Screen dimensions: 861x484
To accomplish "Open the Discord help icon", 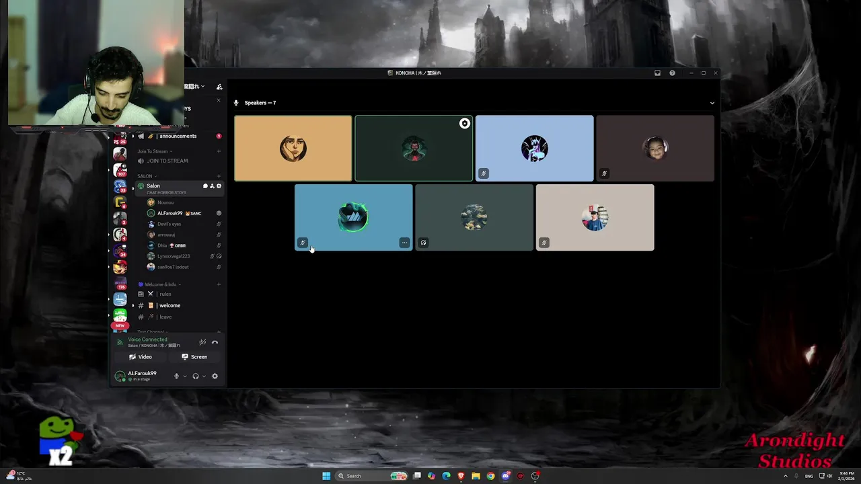I will coord(672,73).
